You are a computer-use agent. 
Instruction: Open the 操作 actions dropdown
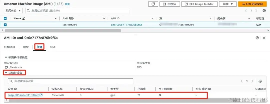coord(227,4)
